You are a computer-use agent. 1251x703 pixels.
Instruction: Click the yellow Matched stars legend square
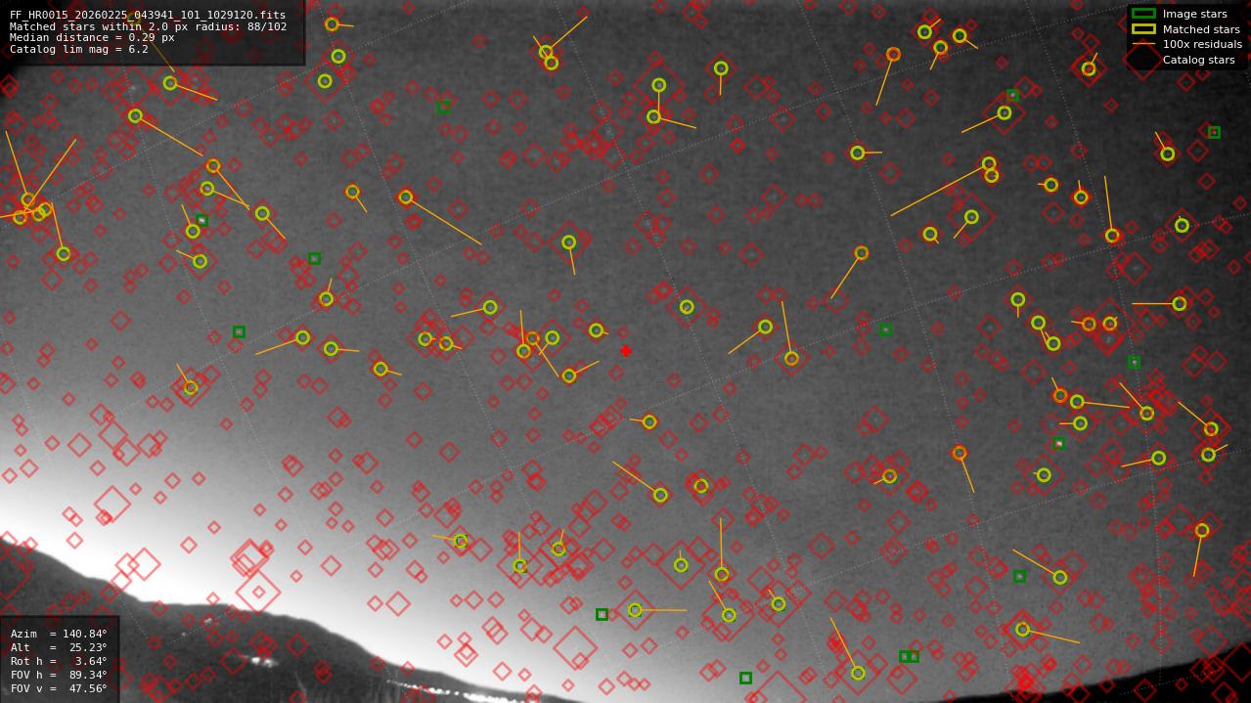pyautogui.click(x=1143, y=29)
